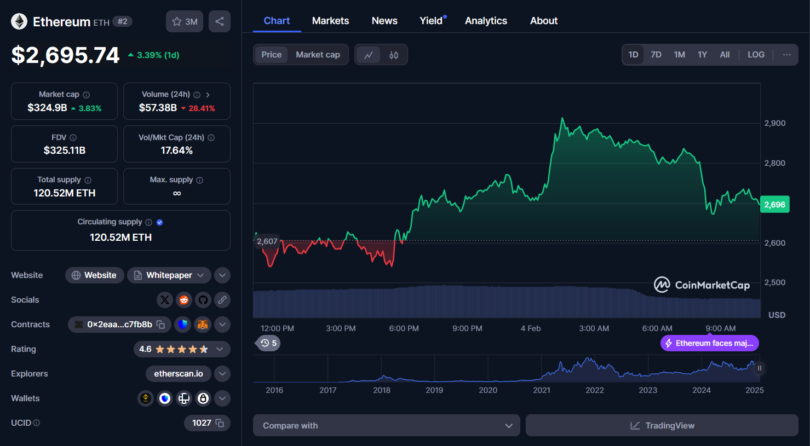Copy the Ethereum contract address
The height and width of the screenshot is (446, 810).
point(159,324)
